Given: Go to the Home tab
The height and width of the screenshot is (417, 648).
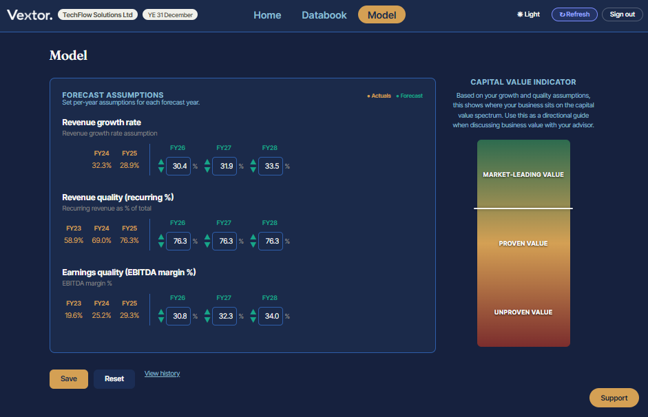Looking at the screenshot, I should pyautogui.click(x=267, y=15).
